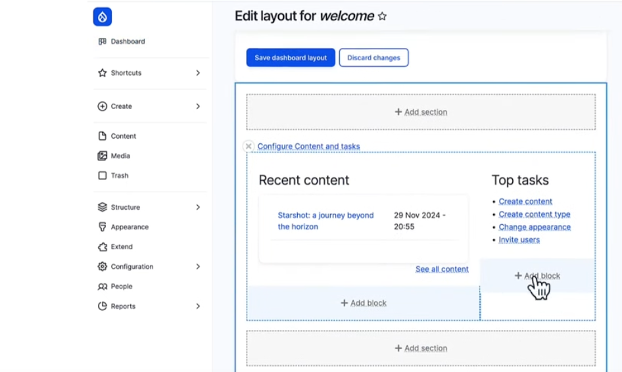Click the Structure layers icon

click(103, 207)
